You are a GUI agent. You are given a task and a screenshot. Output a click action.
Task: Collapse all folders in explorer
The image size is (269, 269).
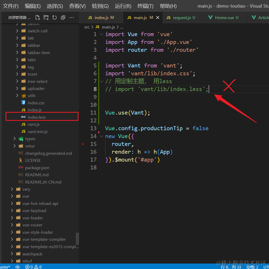[63, 18]
